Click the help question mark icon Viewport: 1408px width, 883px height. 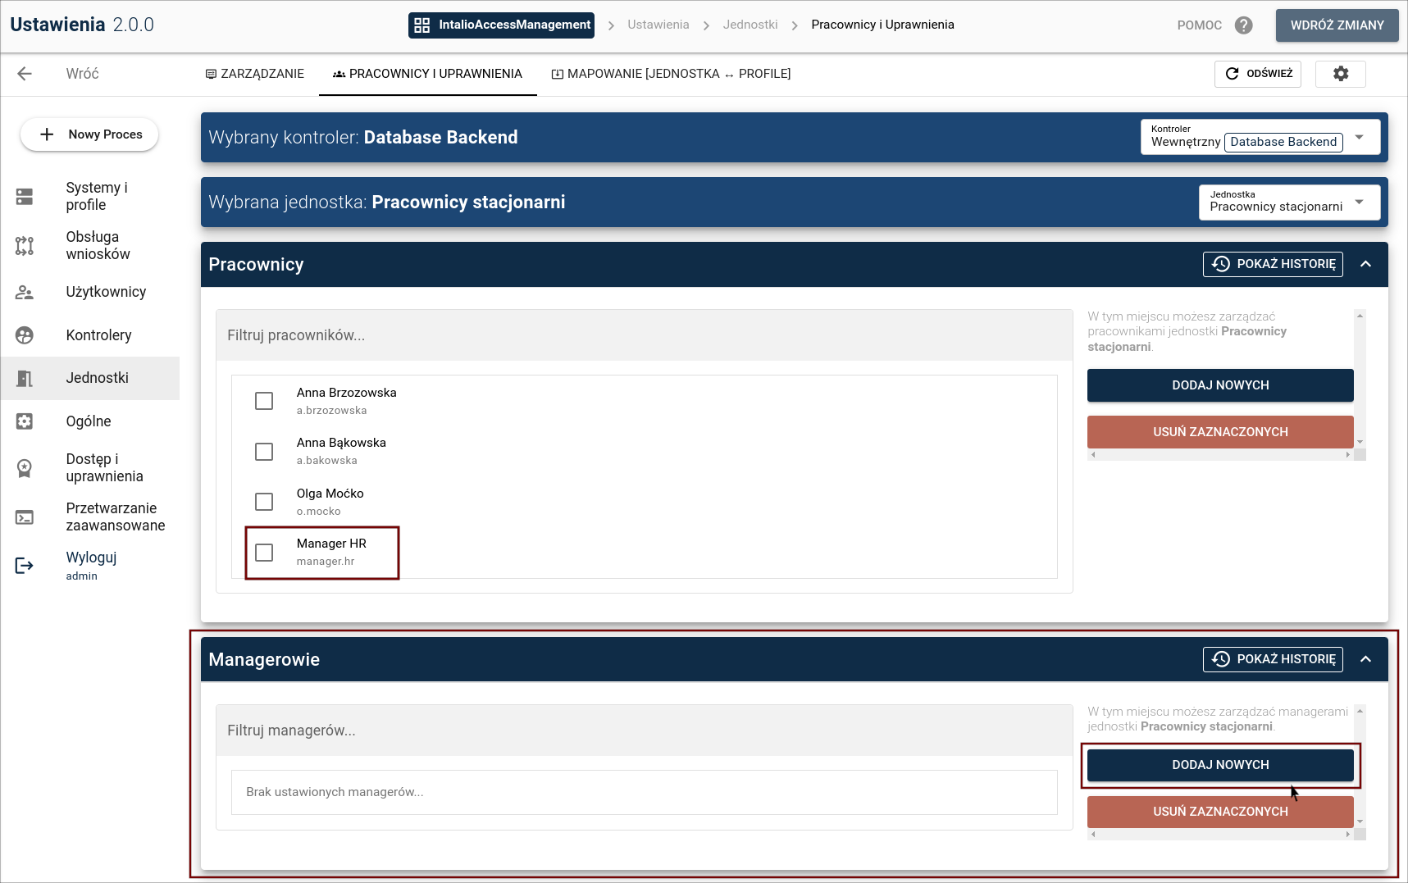click(x=1243, y=25)
